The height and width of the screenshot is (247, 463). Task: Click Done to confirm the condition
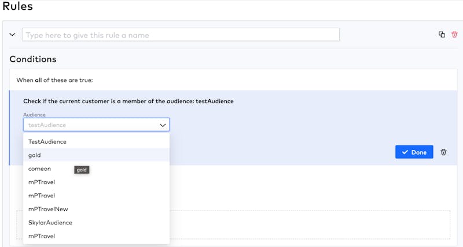(x=414, y=152)
